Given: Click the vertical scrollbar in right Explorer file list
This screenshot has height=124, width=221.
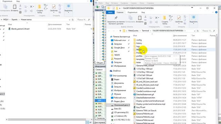Looking at the screenshot, I should pyautogui.click(x=217, y=68).
